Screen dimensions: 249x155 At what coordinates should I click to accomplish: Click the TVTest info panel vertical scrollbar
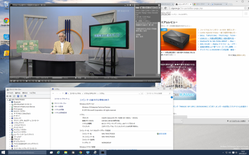159,48
